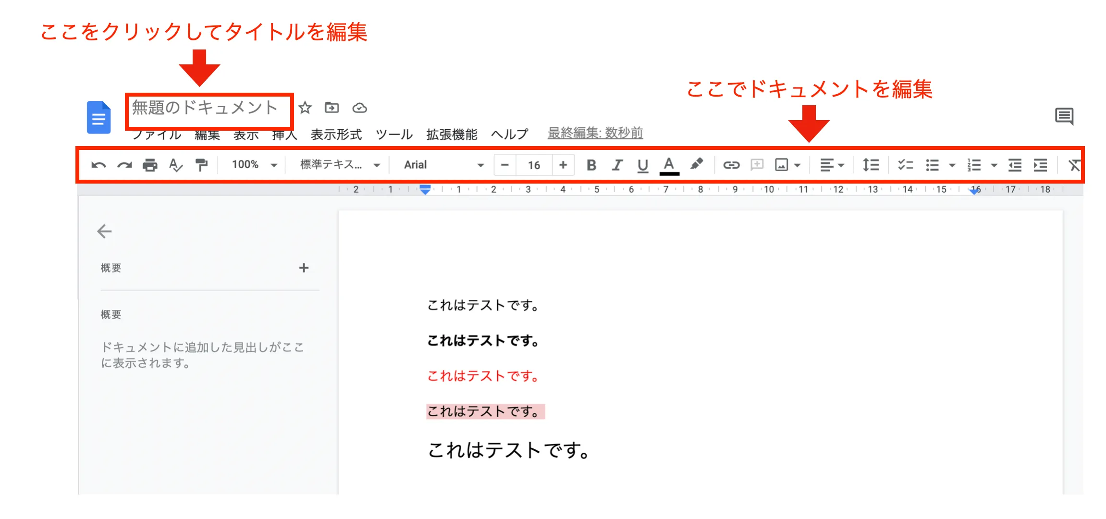Click the bold これはテストです。 line

click(483, 341)
